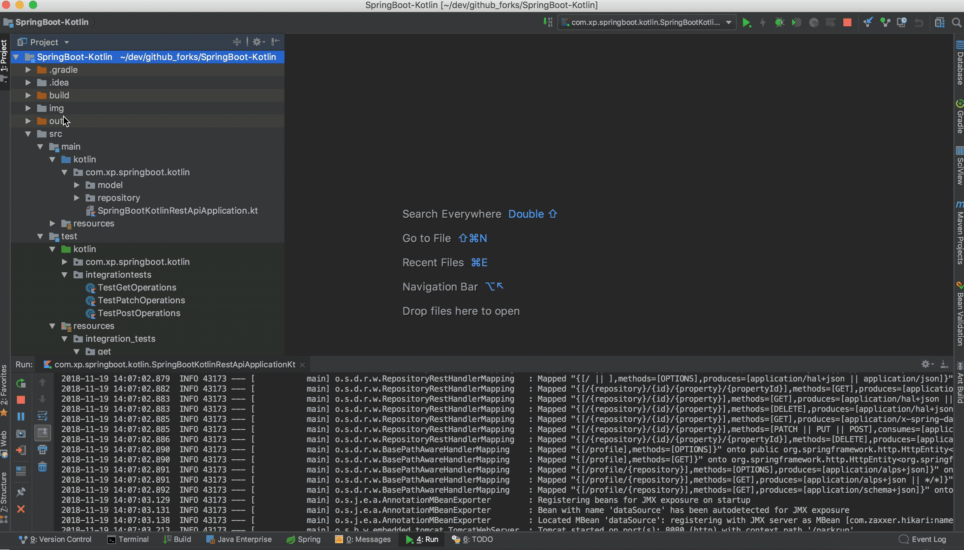Image resolution: width=964 pixels, height=550 pixels.
Task: Open the Build tab
Action: 177,539
